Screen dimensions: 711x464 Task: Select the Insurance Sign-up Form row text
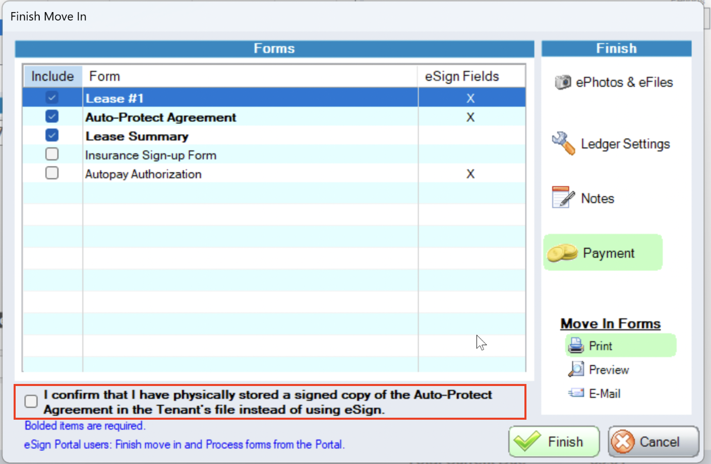pyautogui.click(x=151, y=155)
